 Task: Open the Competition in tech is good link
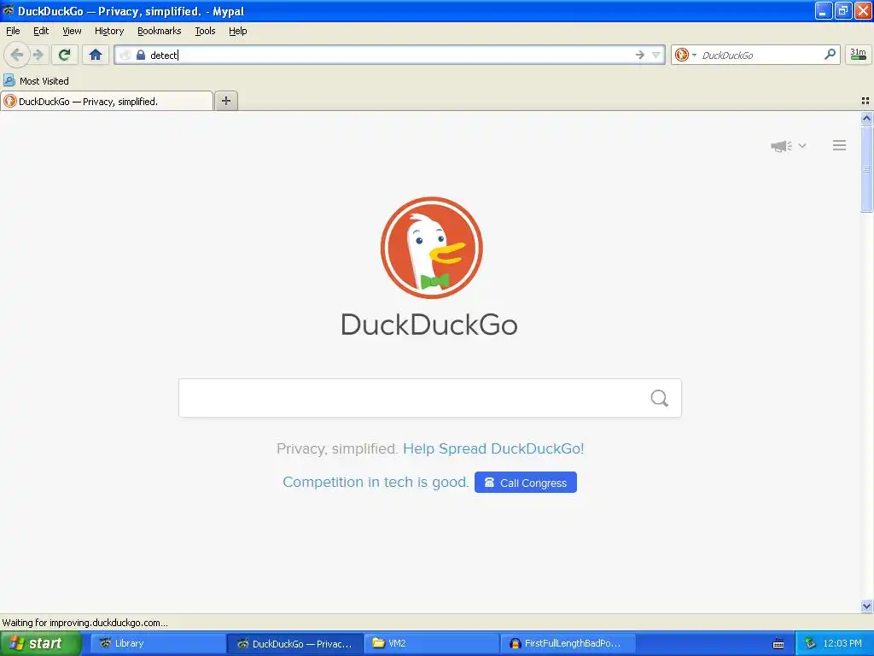tap(376, 482)
